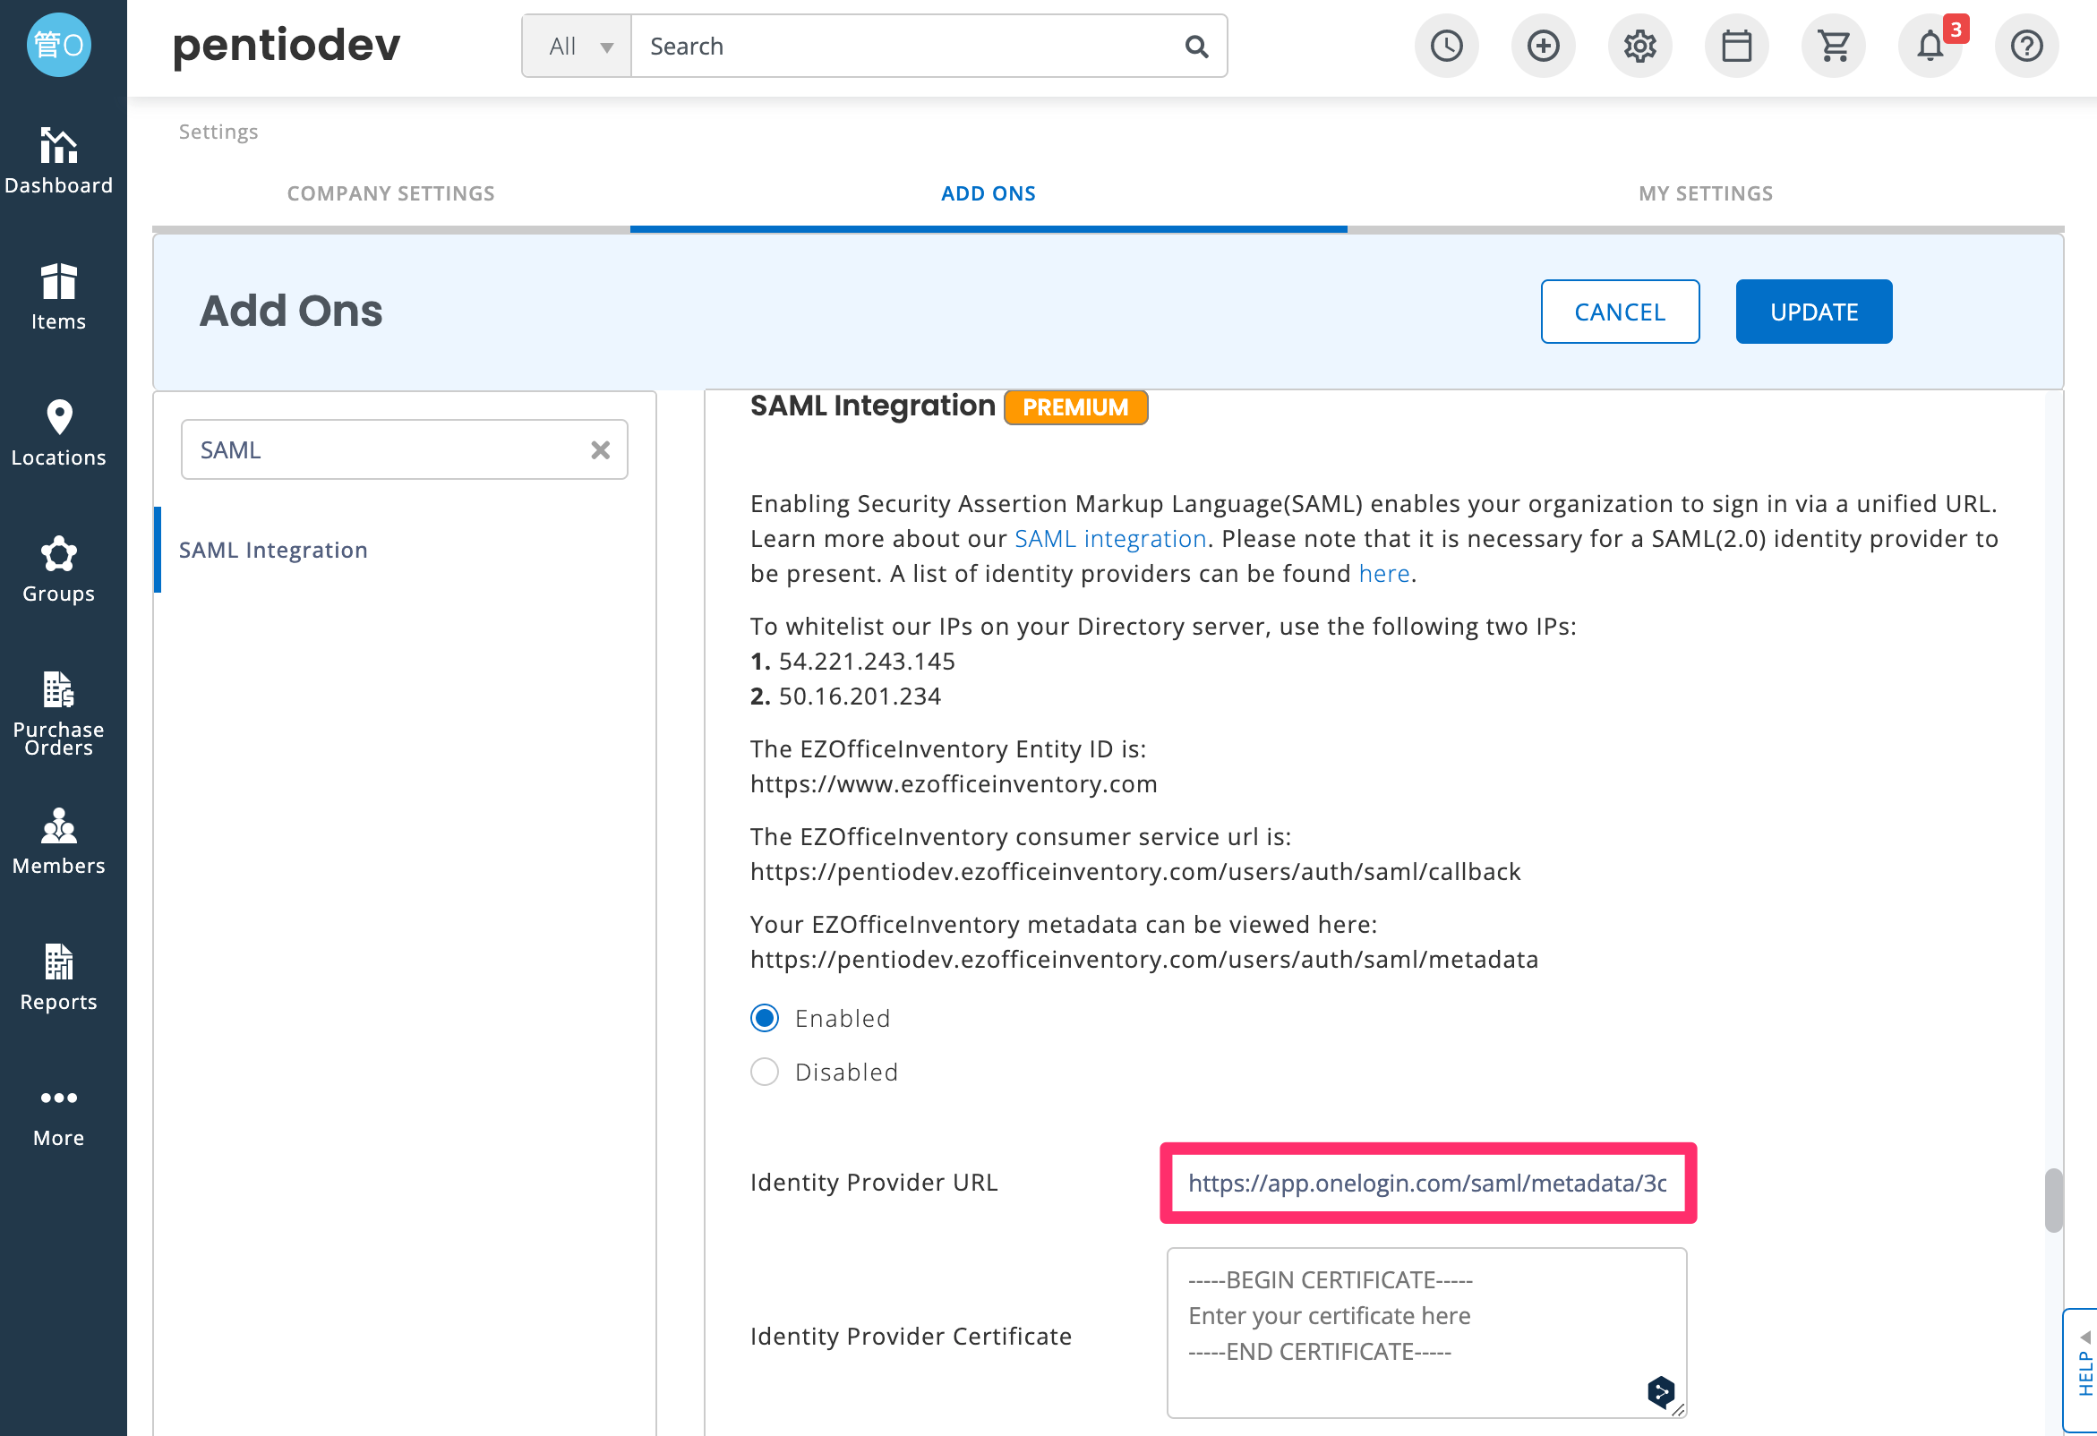Clear the SAML add-on filter

600,449
